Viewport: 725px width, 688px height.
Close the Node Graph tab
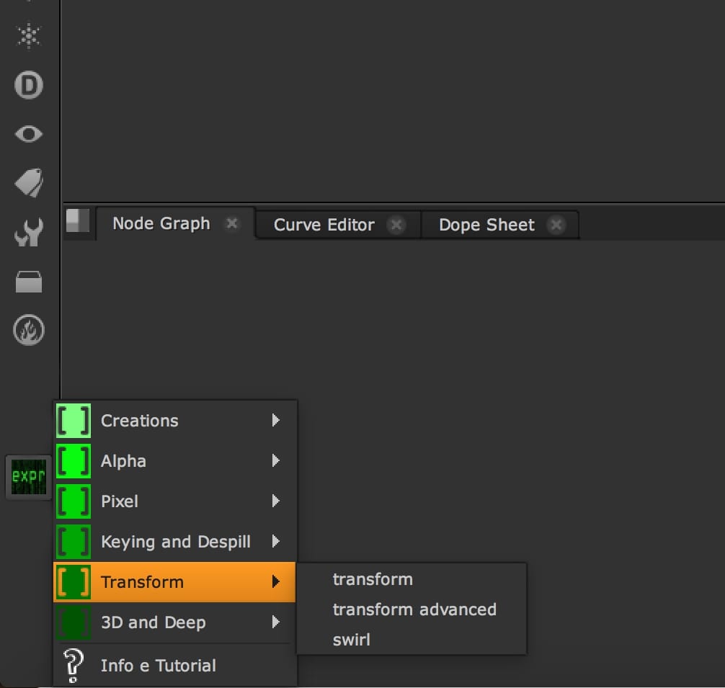coord(232,223)
